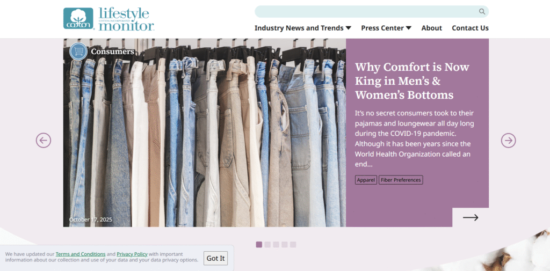Click the Apparel tag
550x271 pixels.
[366, 180]
